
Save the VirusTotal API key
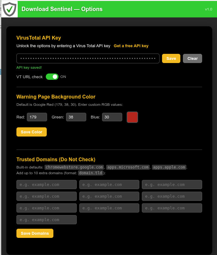pyautogui.click(x=171, y=58)
